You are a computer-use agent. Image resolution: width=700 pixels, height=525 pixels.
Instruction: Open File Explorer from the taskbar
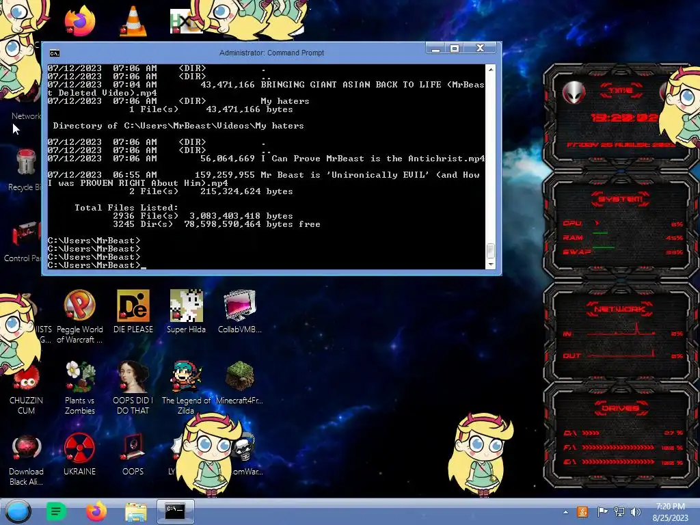136,511
